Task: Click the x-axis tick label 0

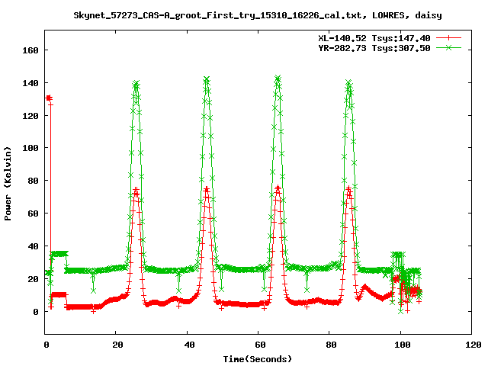Action: [47, 345]
